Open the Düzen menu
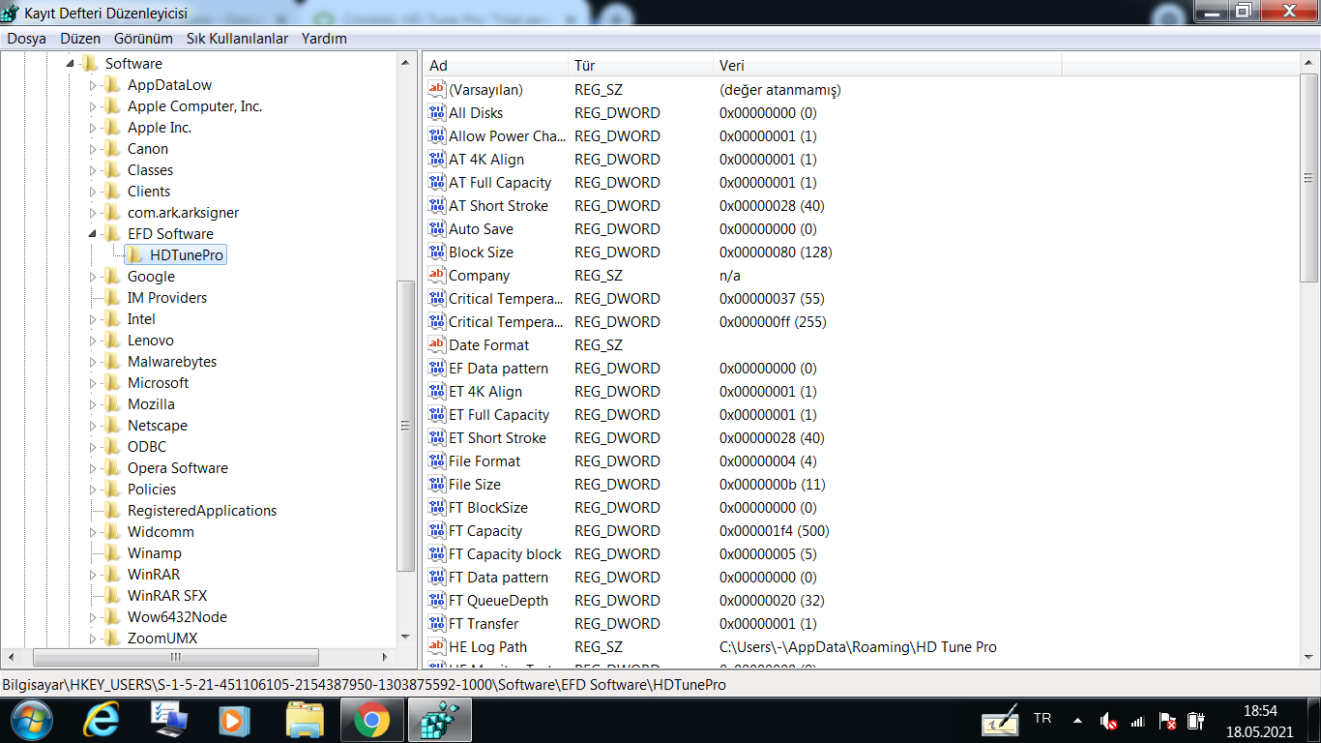The image size is (1321, 743). pos(80,39)
